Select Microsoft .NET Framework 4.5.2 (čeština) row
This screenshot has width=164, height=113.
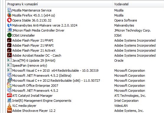[x=85, y=76]
